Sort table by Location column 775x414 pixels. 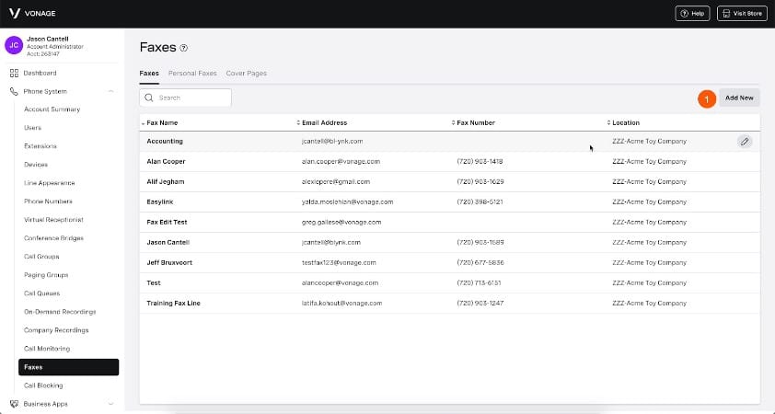click(625, 122)
